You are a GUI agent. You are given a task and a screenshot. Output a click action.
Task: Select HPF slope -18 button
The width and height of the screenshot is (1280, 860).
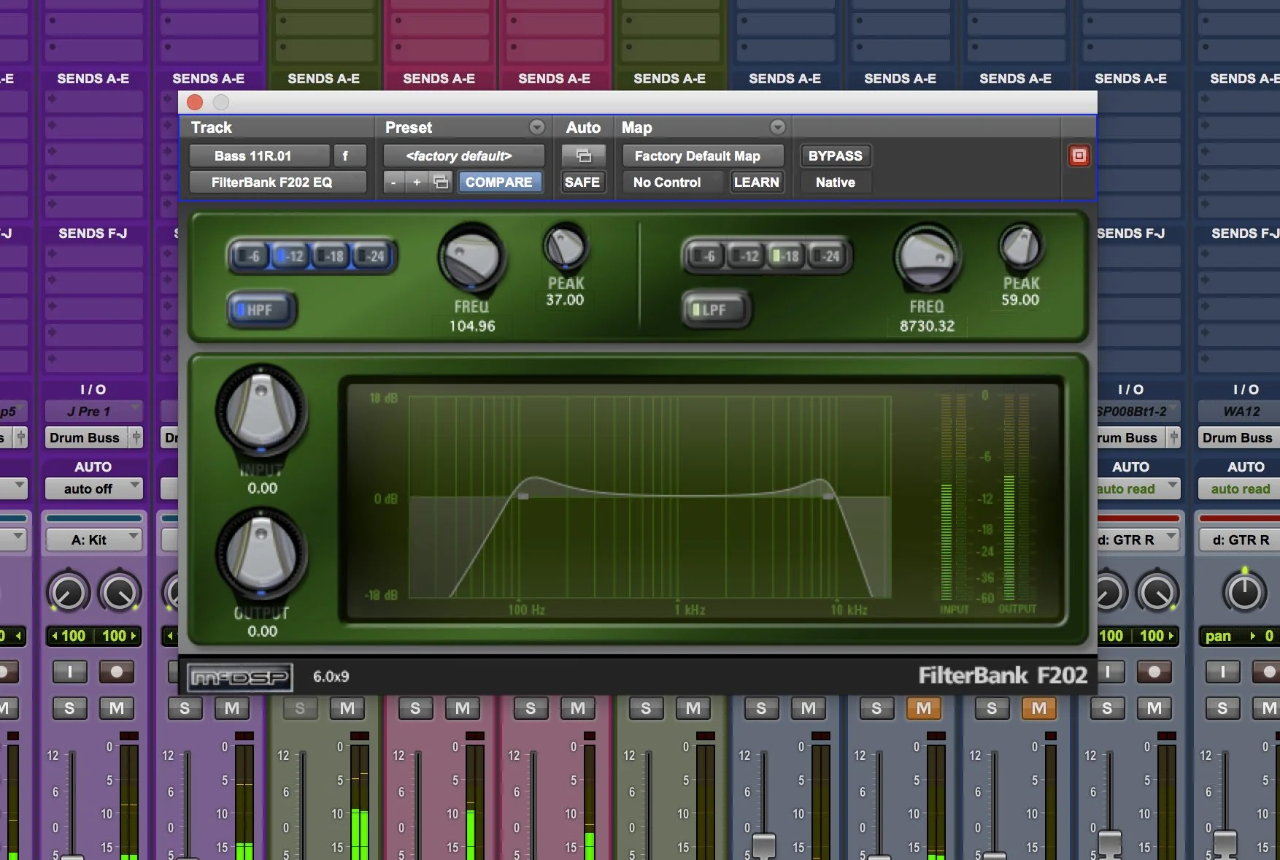point(332,256)
